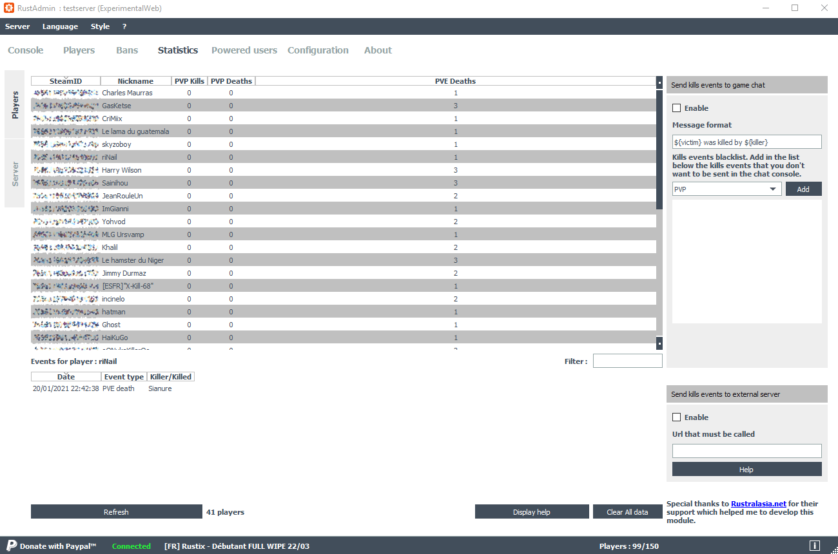This screenshot has width=838, height=554.
Task: Switch to the Bans tab
Action: coord(126,50)
